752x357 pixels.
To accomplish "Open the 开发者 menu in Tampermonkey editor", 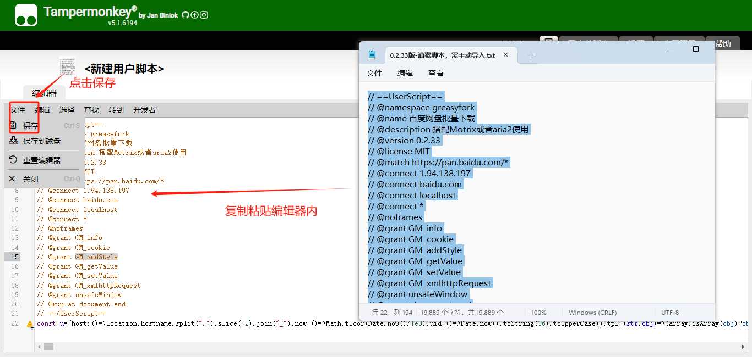I will tap(144, 110).
